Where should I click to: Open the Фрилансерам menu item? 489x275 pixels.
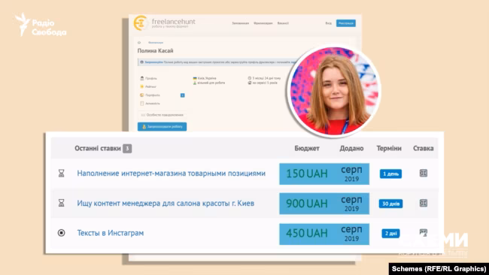point(263,23)
